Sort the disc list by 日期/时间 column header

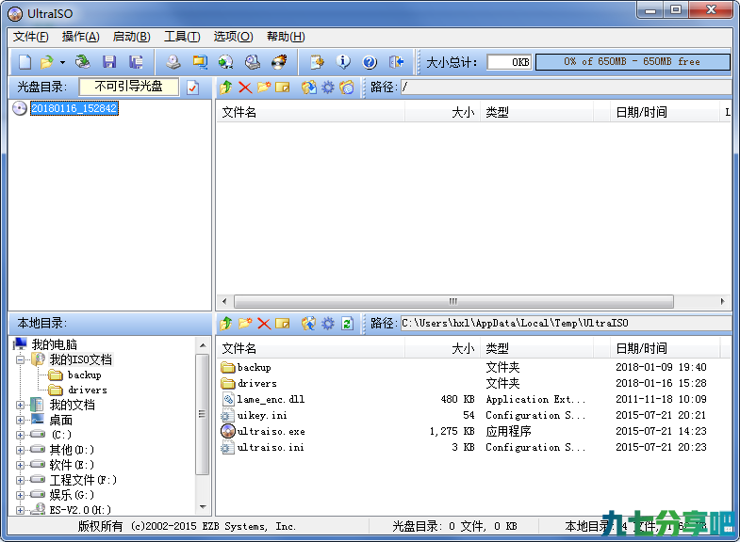click(664, 112)
